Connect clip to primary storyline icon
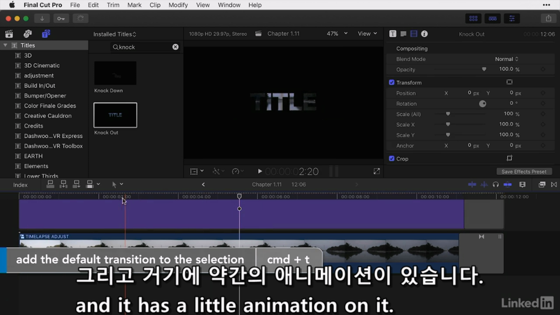 coord(50,184)
